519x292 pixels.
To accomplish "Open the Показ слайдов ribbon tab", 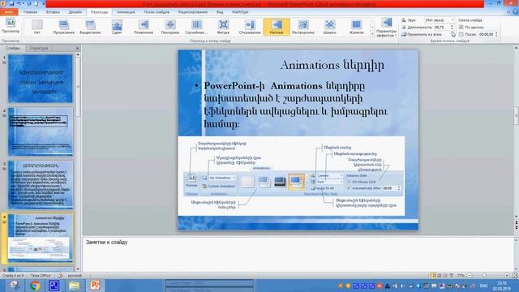I will point(157,12).
